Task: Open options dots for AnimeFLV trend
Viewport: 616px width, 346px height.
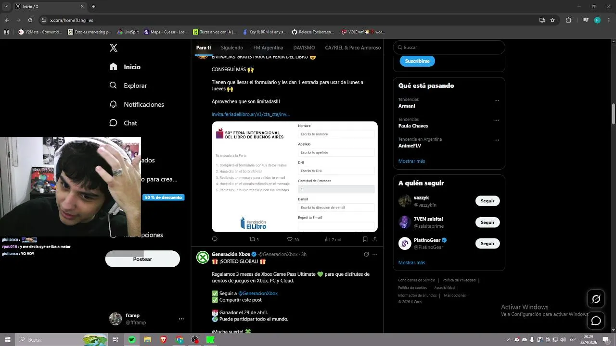Action: tap(497, 140)
